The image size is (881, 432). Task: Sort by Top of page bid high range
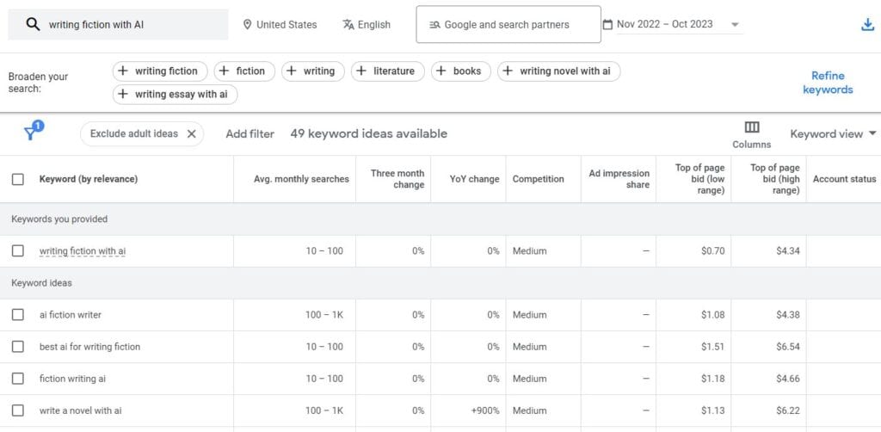(775, 179)
